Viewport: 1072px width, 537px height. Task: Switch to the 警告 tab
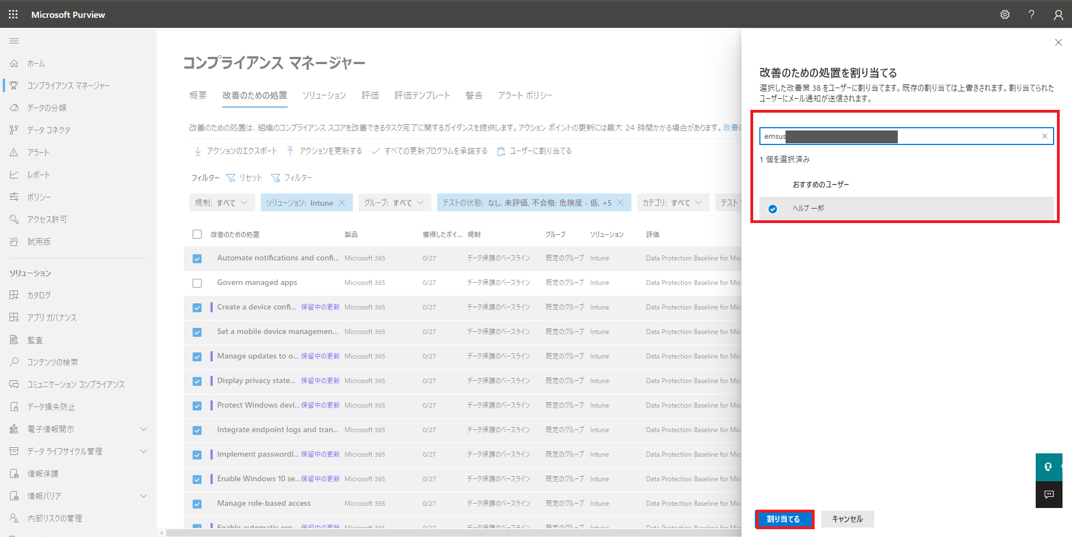tap(474, 95)
